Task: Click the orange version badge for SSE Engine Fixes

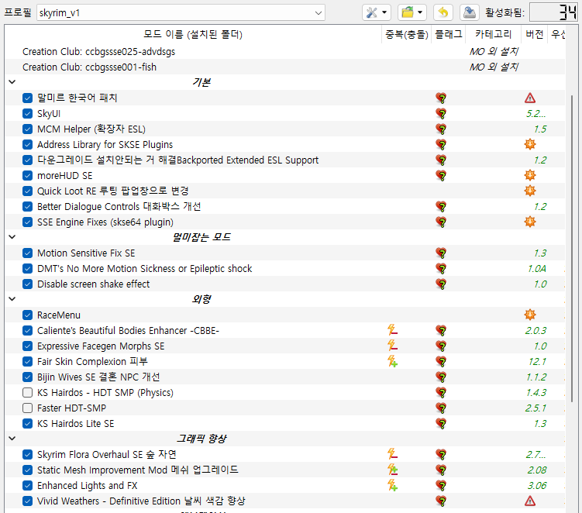Action: (530, 222)
